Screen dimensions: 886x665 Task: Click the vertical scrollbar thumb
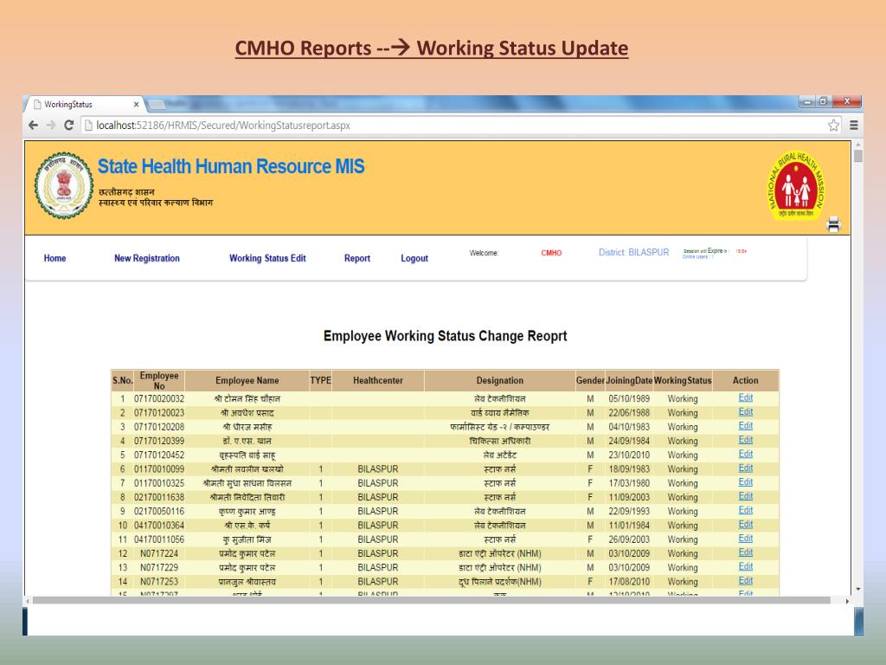pos(858,156)
